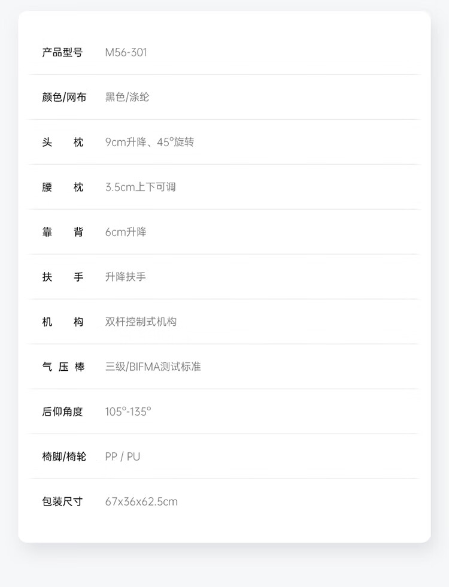Select the M56-301 model number text
The width and height of the screenshot is (449, 587).
click(x=126, y=52)
